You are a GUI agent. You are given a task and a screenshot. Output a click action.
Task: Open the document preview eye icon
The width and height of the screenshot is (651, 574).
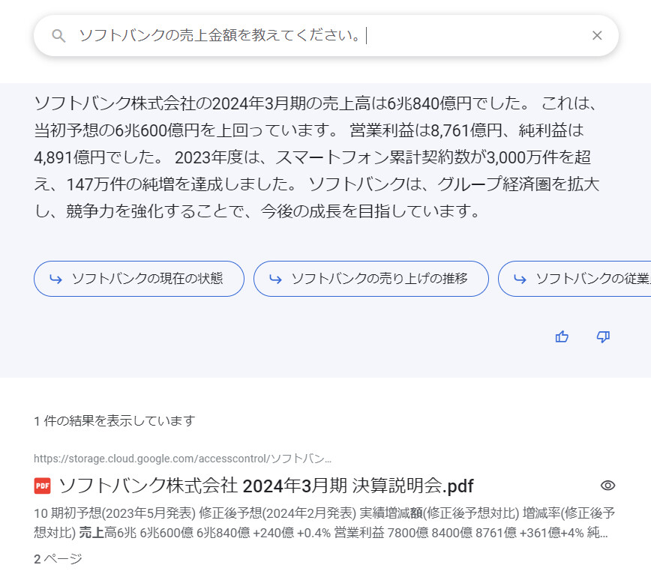[x=607, y=486]
